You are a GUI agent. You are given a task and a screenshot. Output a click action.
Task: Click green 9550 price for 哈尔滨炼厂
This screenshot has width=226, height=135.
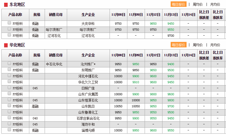[x=171, y=30]
